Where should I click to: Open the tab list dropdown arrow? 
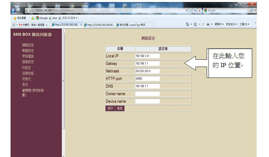17,25
